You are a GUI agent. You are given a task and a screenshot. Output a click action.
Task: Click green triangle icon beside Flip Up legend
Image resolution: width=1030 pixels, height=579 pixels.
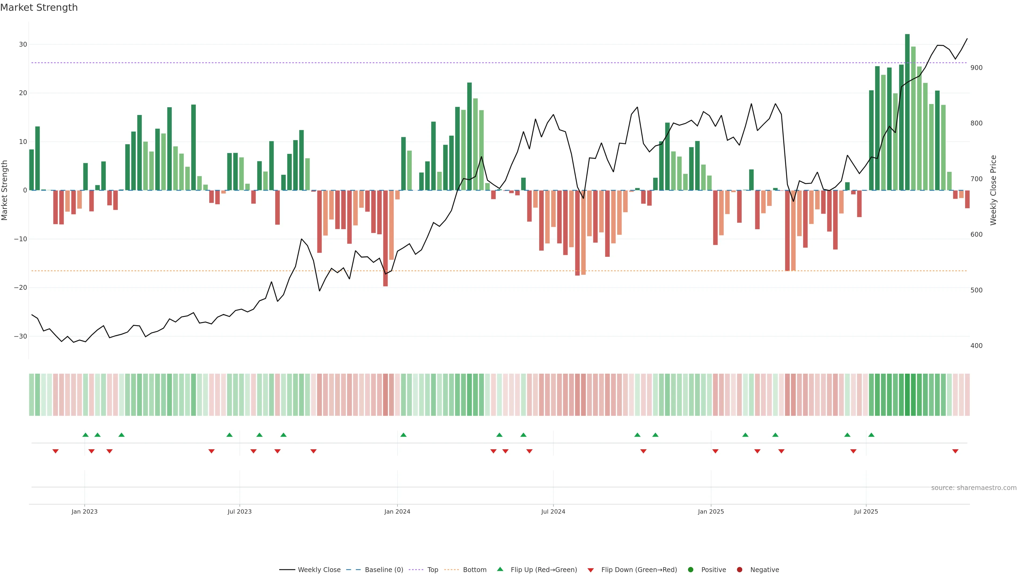(500, 569)
